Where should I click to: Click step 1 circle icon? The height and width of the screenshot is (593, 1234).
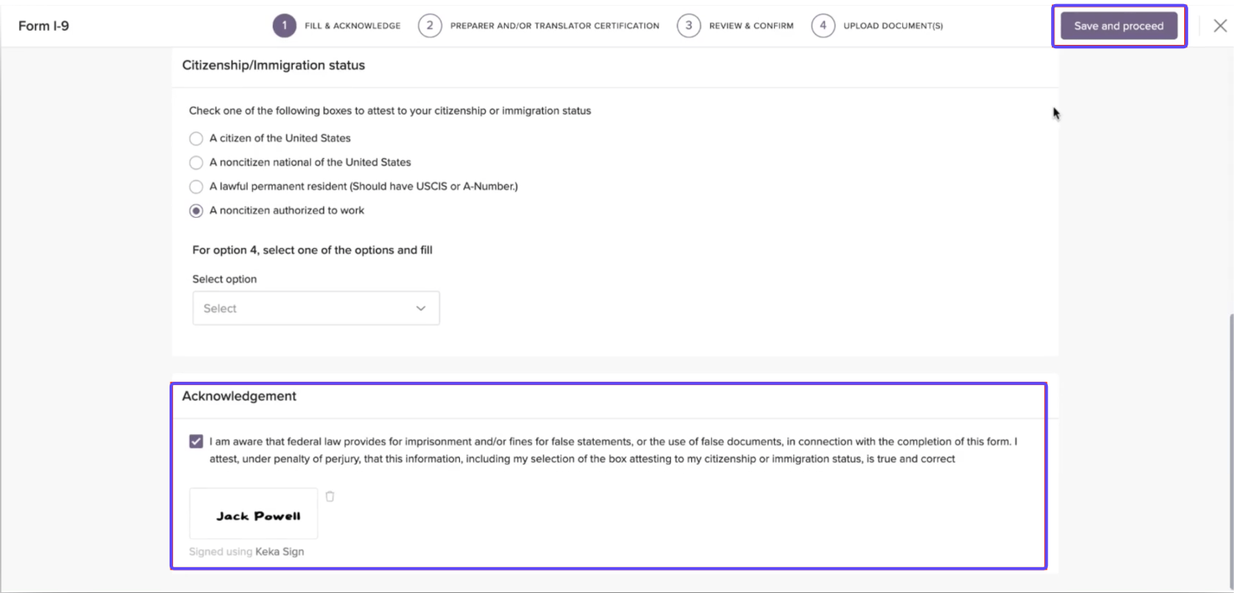(284, 26)
